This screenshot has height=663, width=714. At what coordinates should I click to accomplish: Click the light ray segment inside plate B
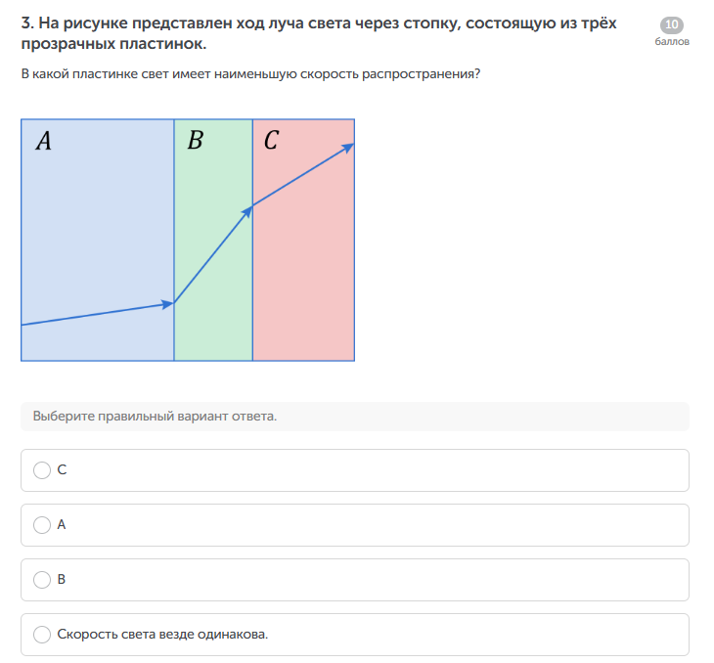coord(211,256)
